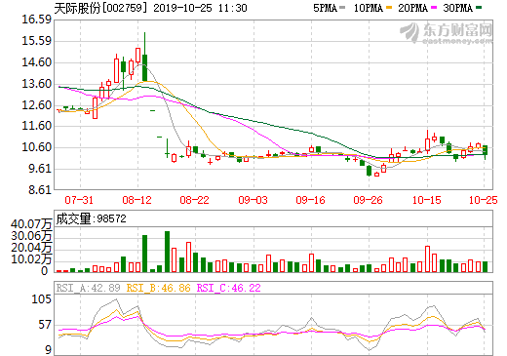
Task: Click the 5PMA legend label
Action: point(325,8)
